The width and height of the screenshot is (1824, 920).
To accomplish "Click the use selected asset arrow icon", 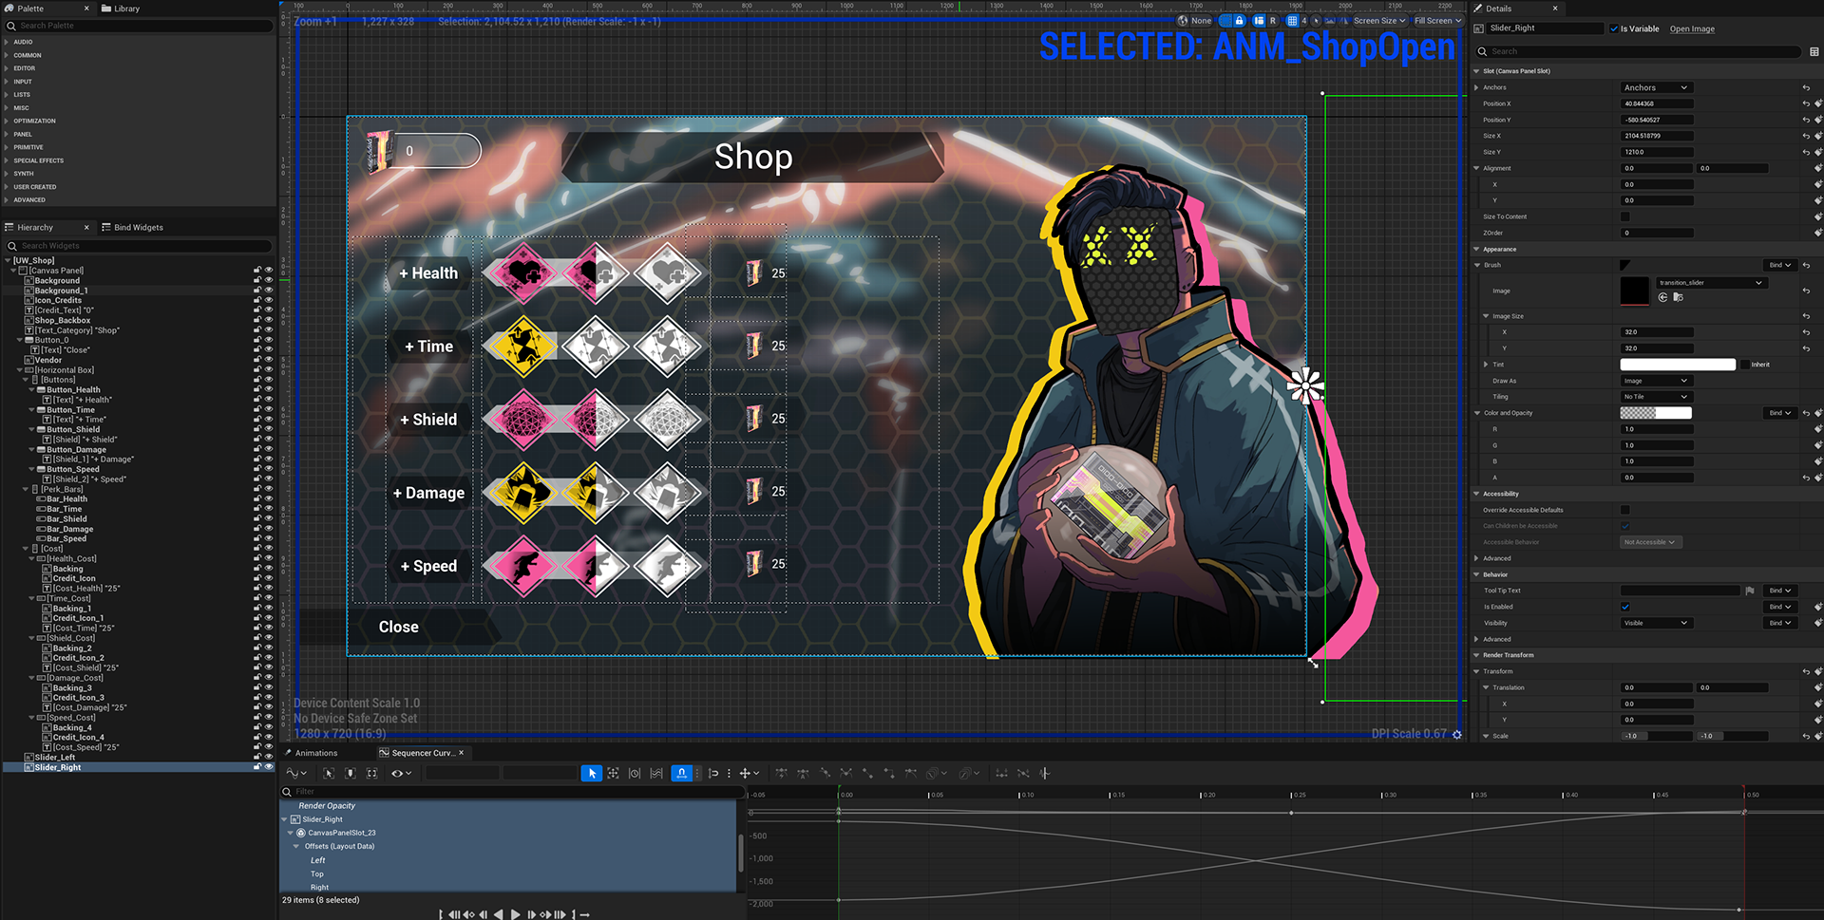I will tap(1663, 297).
